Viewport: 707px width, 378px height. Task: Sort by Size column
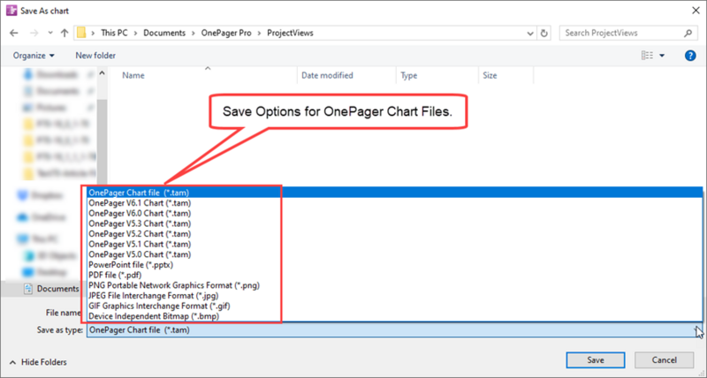point(490,76)
